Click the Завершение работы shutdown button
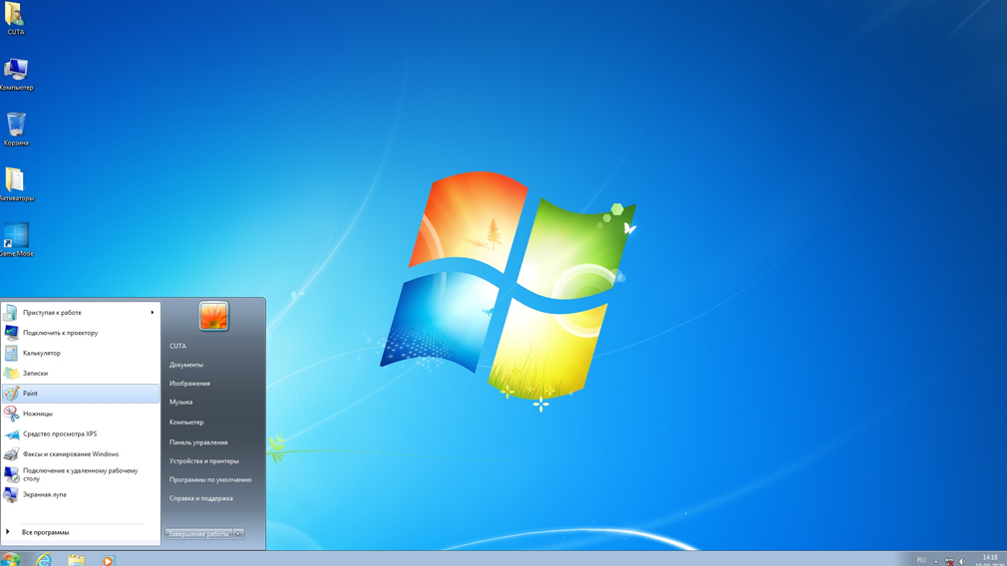 (198, 534)
